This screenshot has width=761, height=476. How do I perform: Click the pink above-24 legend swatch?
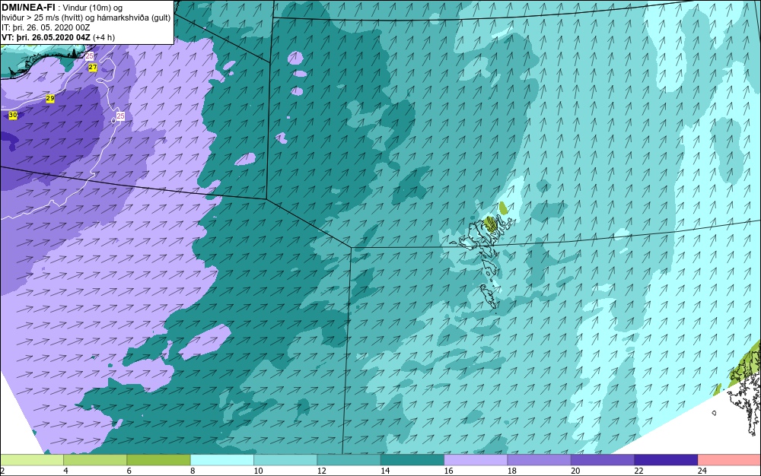click(730, 460)
